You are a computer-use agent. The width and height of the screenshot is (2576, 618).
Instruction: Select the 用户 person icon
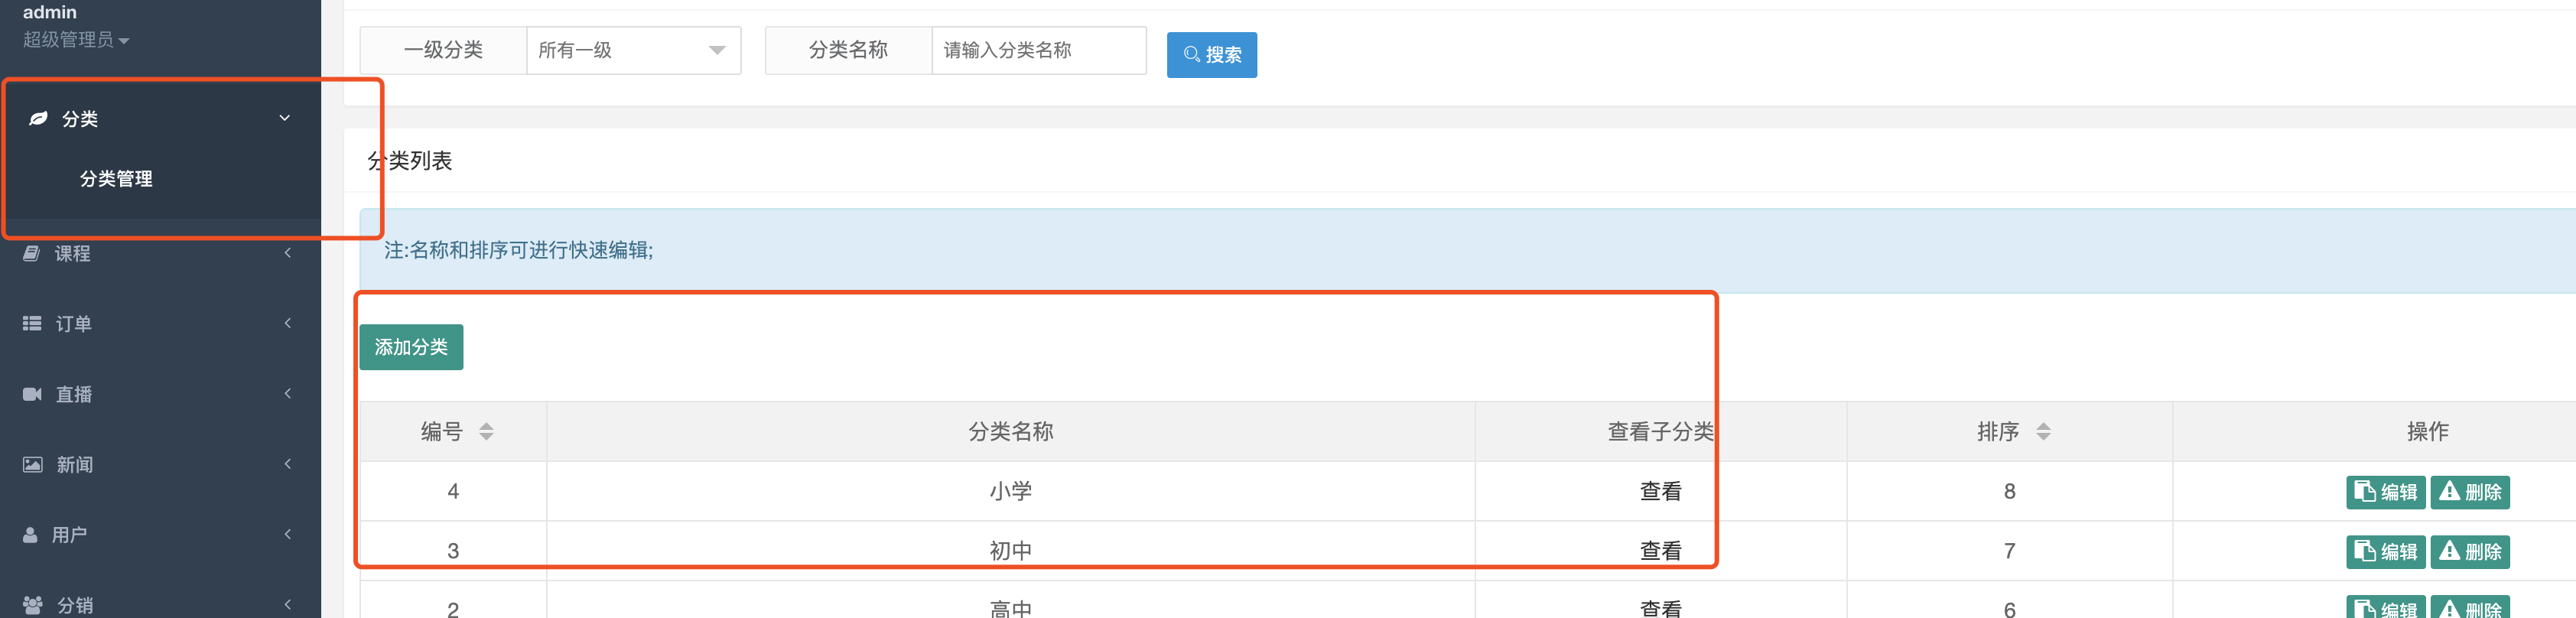coord(31,534)
